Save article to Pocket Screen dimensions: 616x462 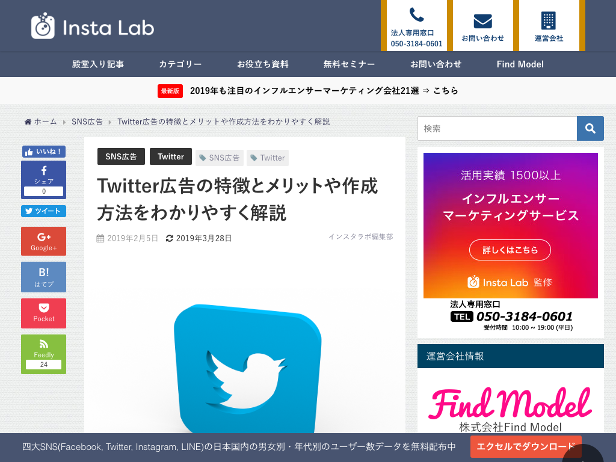coord(43,313)
